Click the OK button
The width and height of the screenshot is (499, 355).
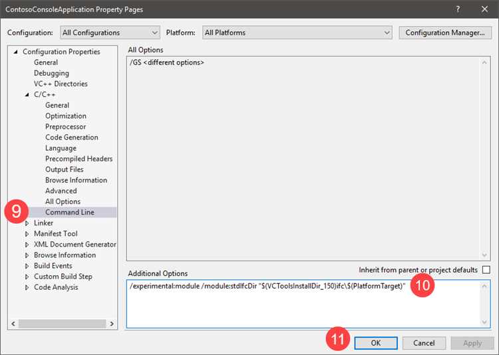[x=375, y=343]
